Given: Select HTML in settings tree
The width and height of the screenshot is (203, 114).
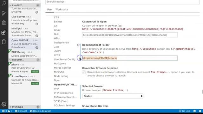Looking at the screenshot, I should pos(57,38).
